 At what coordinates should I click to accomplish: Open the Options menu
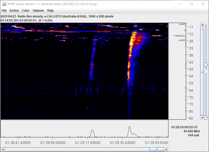[38, 11]
